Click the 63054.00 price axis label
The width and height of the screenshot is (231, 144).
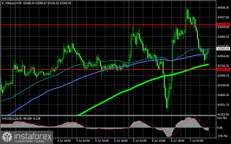pyautogui.click(x=223, y=56)
